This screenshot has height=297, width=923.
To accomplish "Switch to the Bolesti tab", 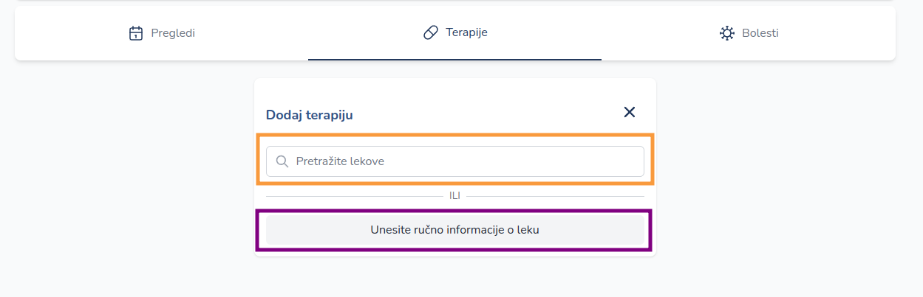I will tap(749, 33).
